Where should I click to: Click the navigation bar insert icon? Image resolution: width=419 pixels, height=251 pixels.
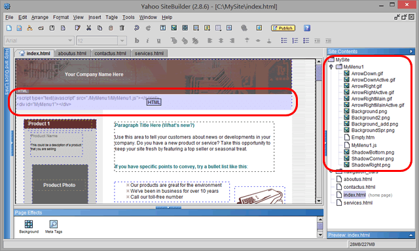(x=196, y=28)
